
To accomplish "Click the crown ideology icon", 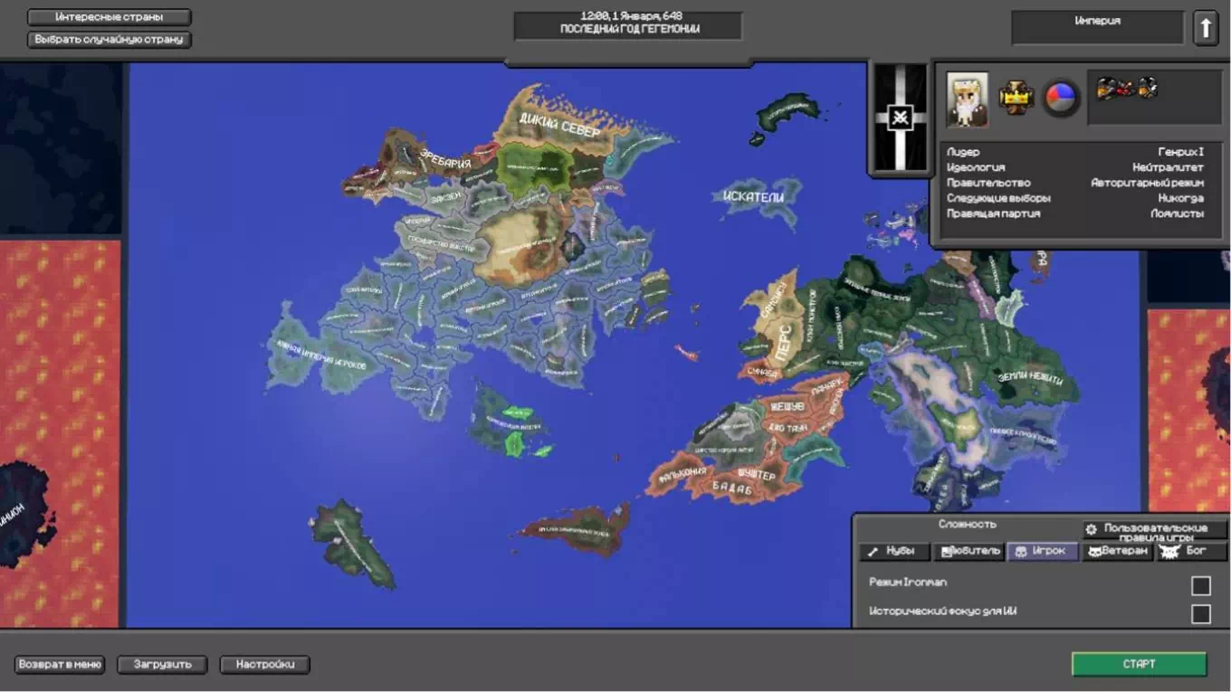I will (x=1016, y=97).
